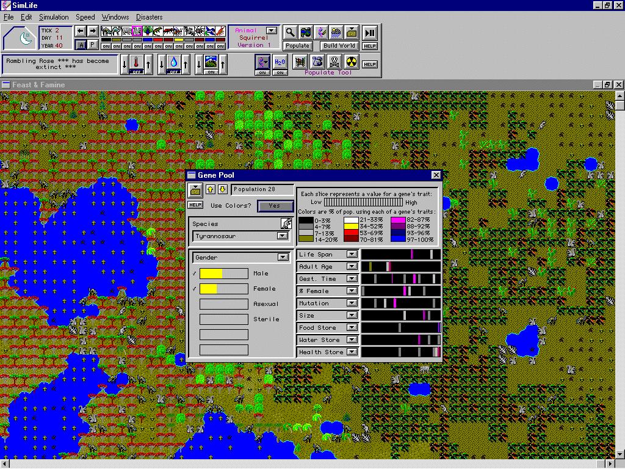Click the moon day/night indicator icon
Screen dimensions: 625x469
[26, 38]
